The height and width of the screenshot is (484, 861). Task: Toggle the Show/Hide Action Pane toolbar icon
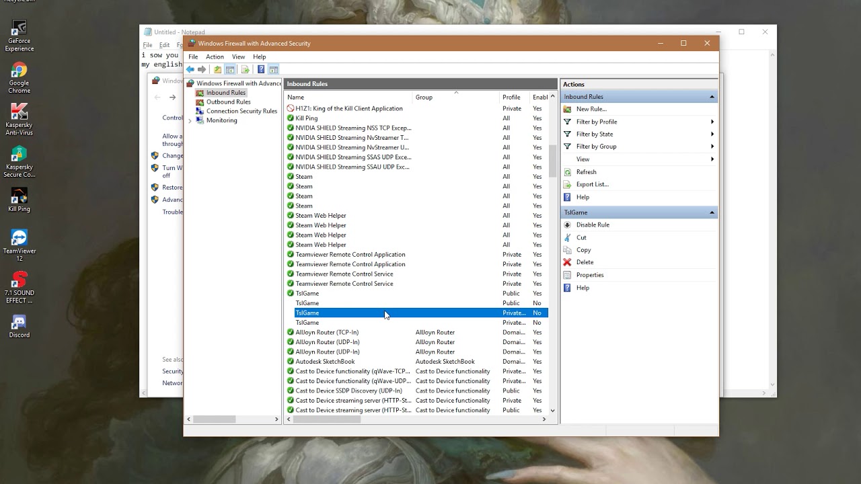click(x=274, y=69)
